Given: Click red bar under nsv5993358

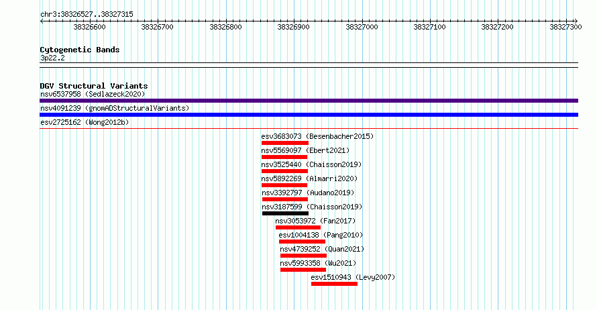Looking at the screenshot, I should click(303, 270).
